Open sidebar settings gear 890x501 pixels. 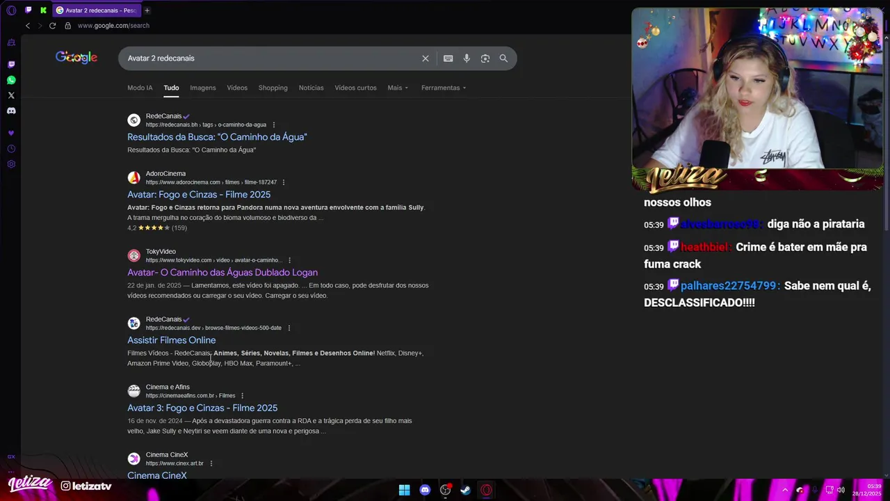click(x=11, y=164)
